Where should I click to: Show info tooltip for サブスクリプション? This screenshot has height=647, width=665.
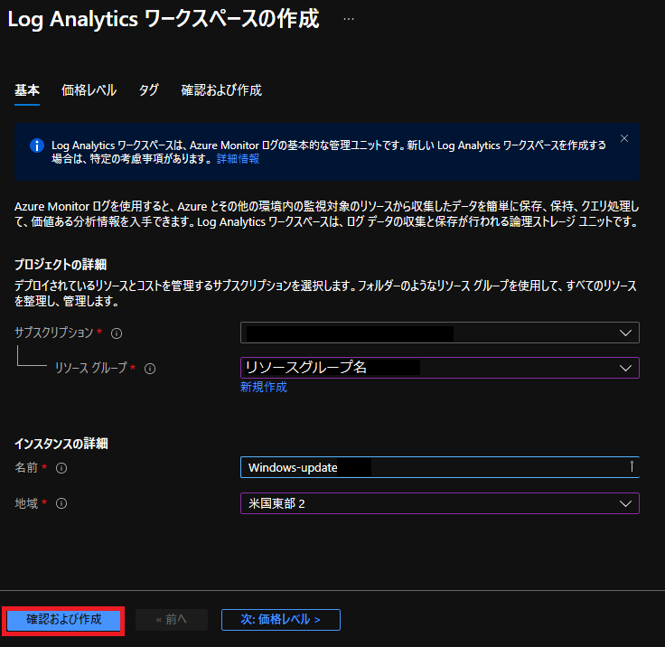coord(117,333)
